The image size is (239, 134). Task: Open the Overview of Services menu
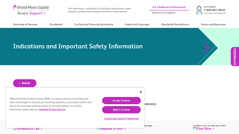[x=25, y=24]
